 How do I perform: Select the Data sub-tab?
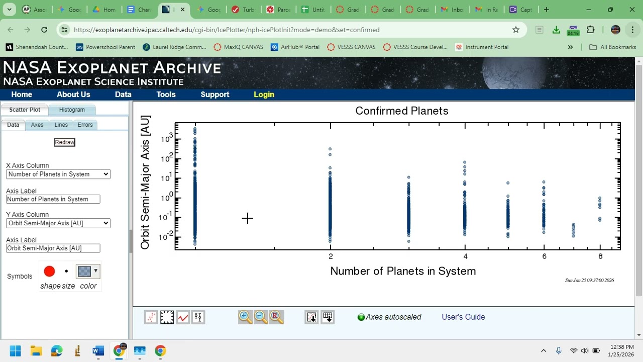pos(13,125)
